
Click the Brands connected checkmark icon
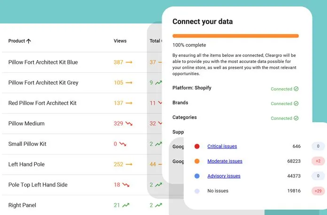click(x=296, y=103)
